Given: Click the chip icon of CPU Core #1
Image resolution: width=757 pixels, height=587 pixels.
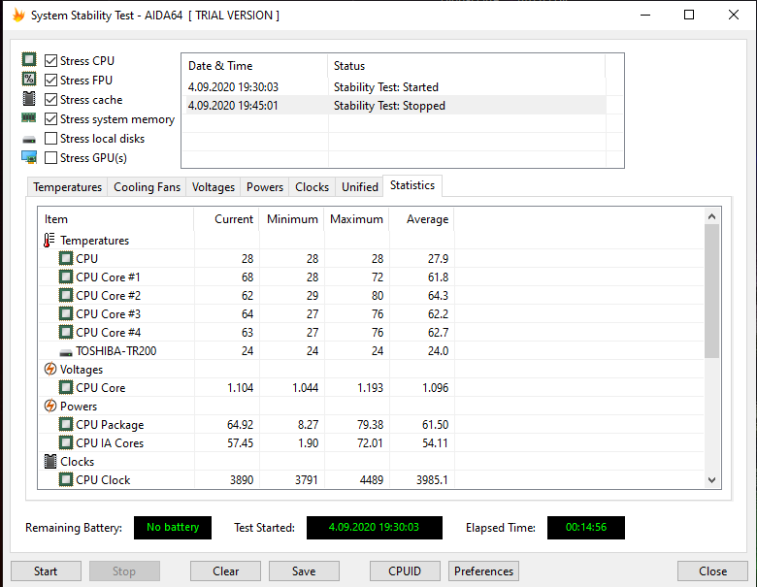Looking at the screenshot, I should [66, 277].
